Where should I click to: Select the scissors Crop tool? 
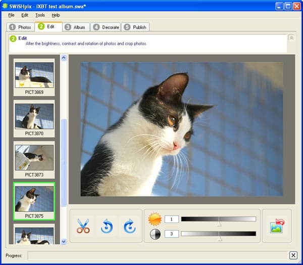pyautogui.click(x=83, y=226)
